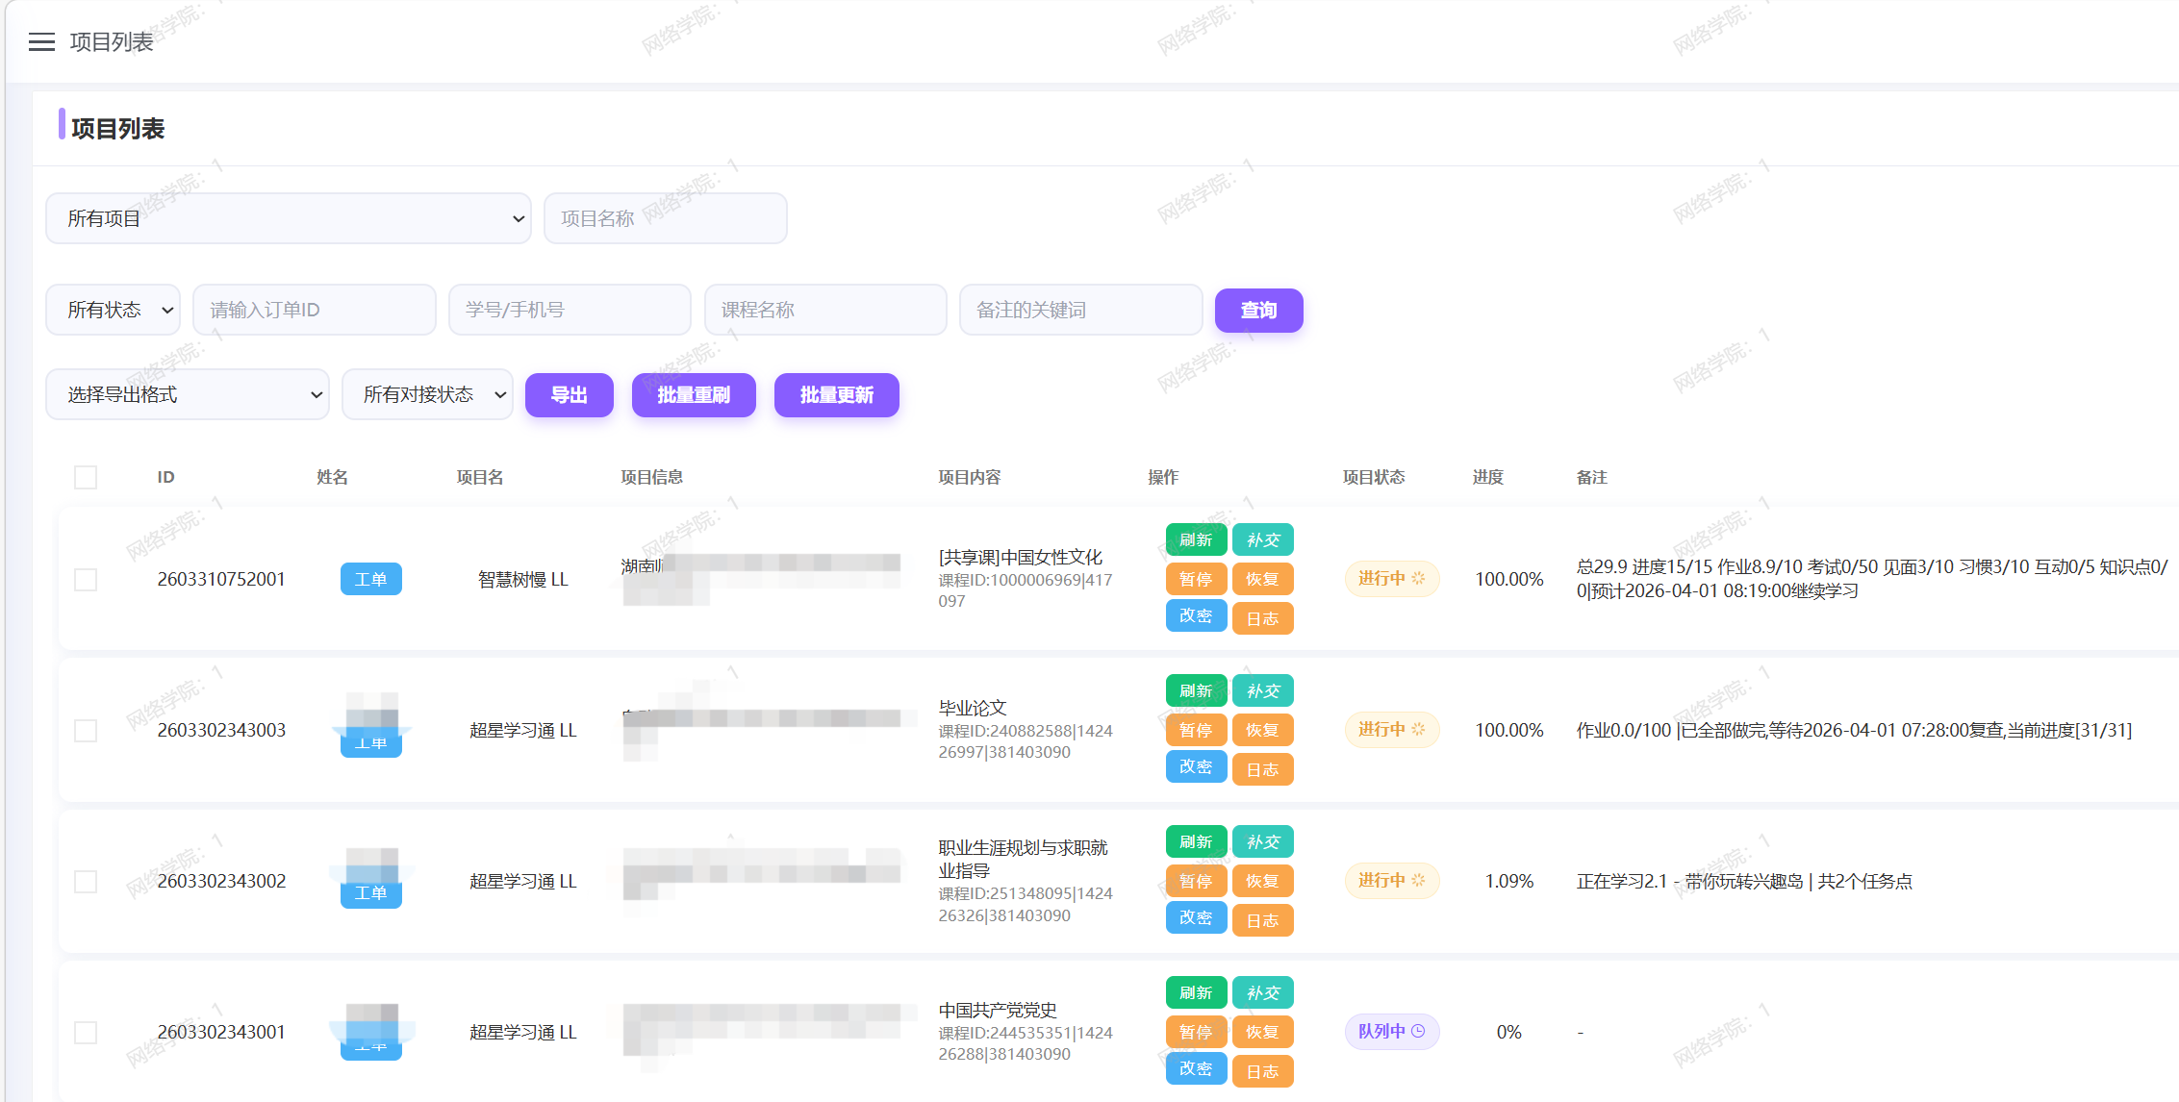Open the 选择导出格式 dropdown
Screen dimensions: 2179x1102
tap(187, 394)
